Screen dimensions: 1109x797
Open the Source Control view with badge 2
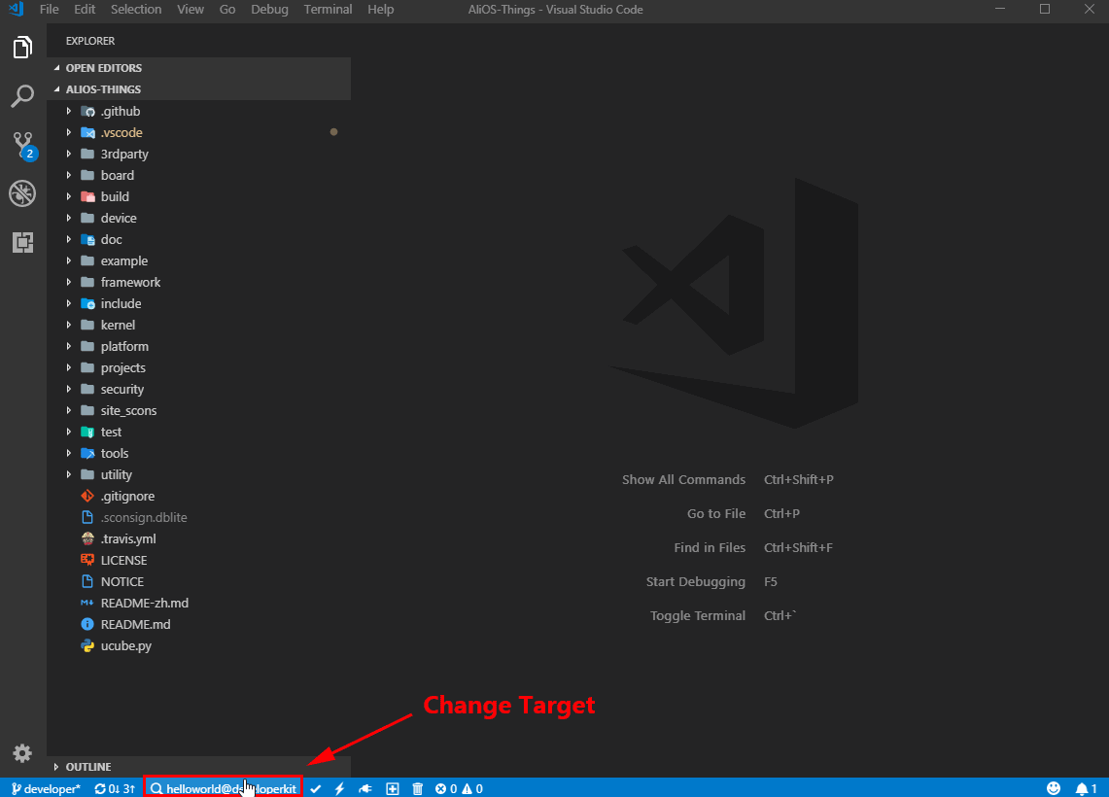click(x=22, y=145)
